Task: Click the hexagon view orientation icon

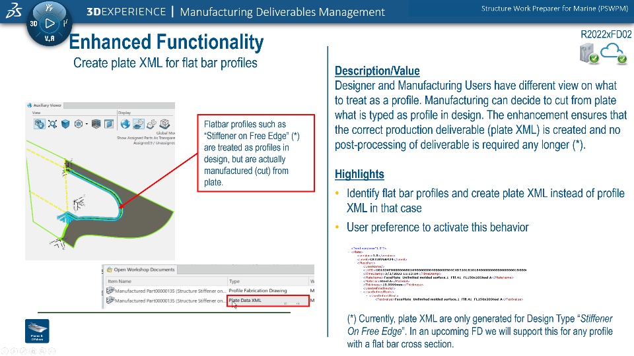Action: [x=79, y=124]
